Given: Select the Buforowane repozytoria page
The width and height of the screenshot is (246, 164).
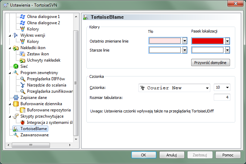Looking at the screenshot, I should tap(49, 110).
